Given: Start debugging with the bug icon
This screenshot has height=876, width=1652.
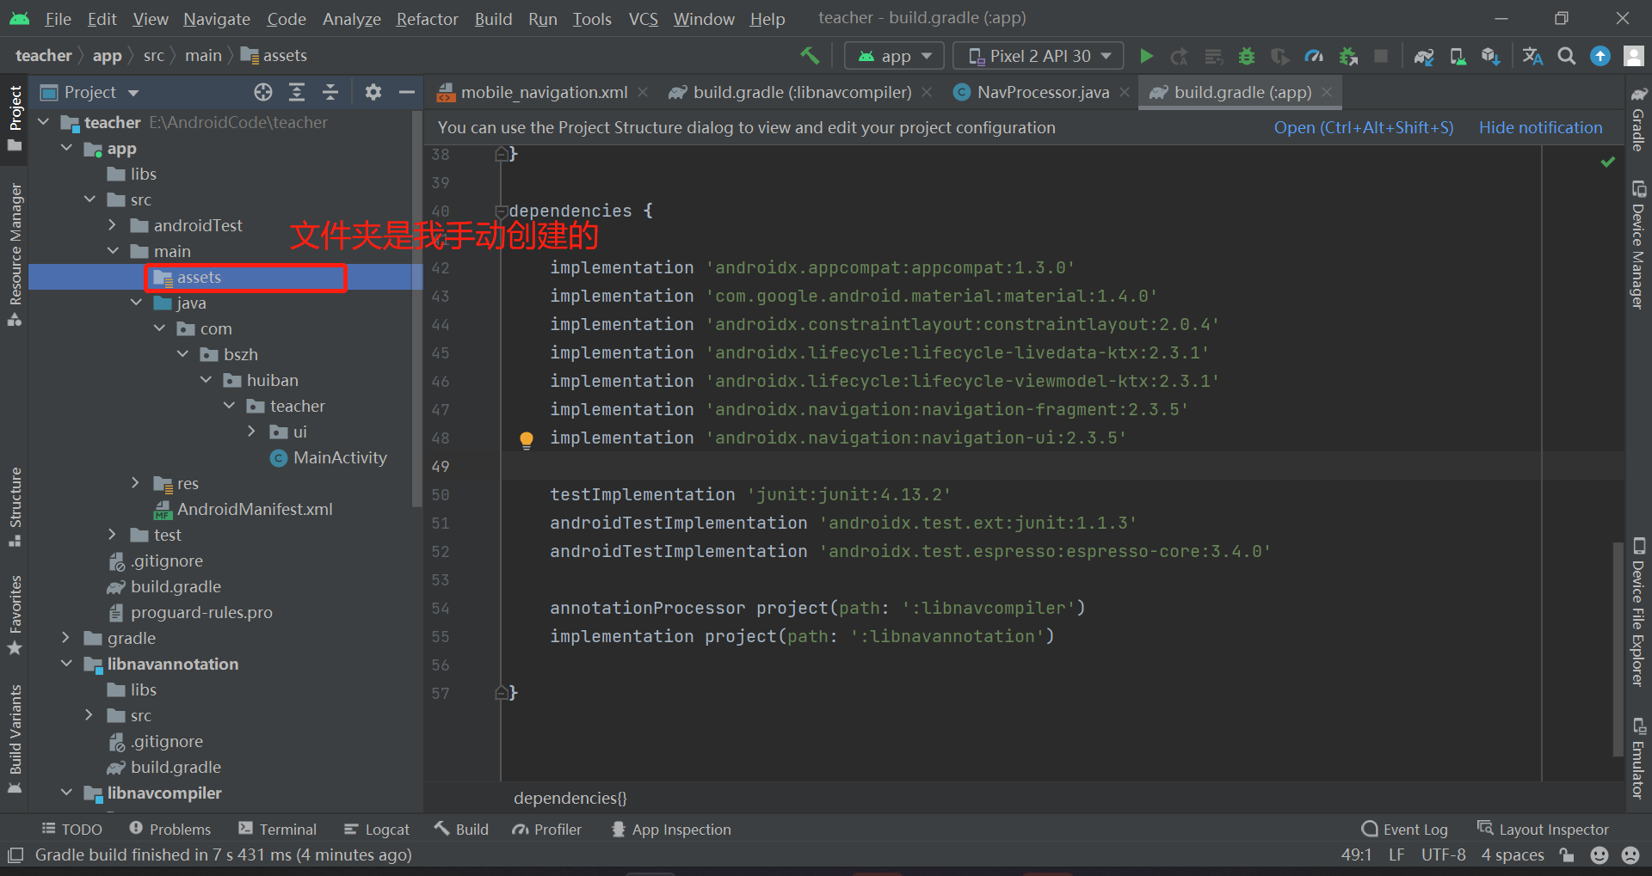Looking at the screenshot, I should (1246, 56).
